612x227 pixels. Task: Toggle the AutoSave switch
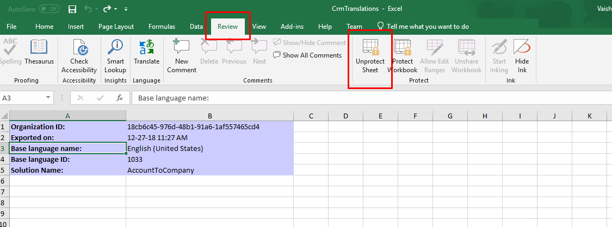50,9
